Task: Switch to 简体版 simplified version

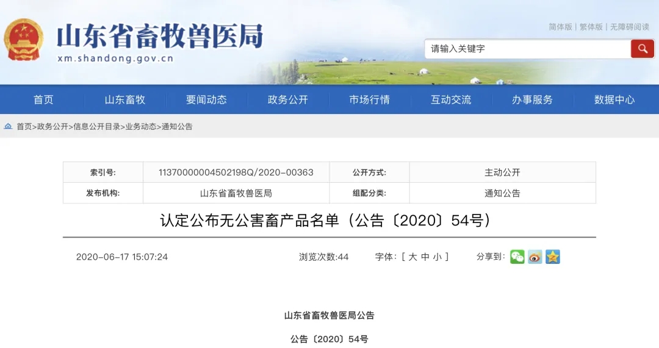Action: tap(560, 27)
